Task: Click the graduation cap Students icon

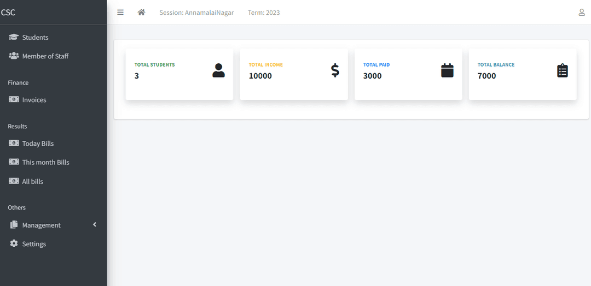Action: pos(14,37)
